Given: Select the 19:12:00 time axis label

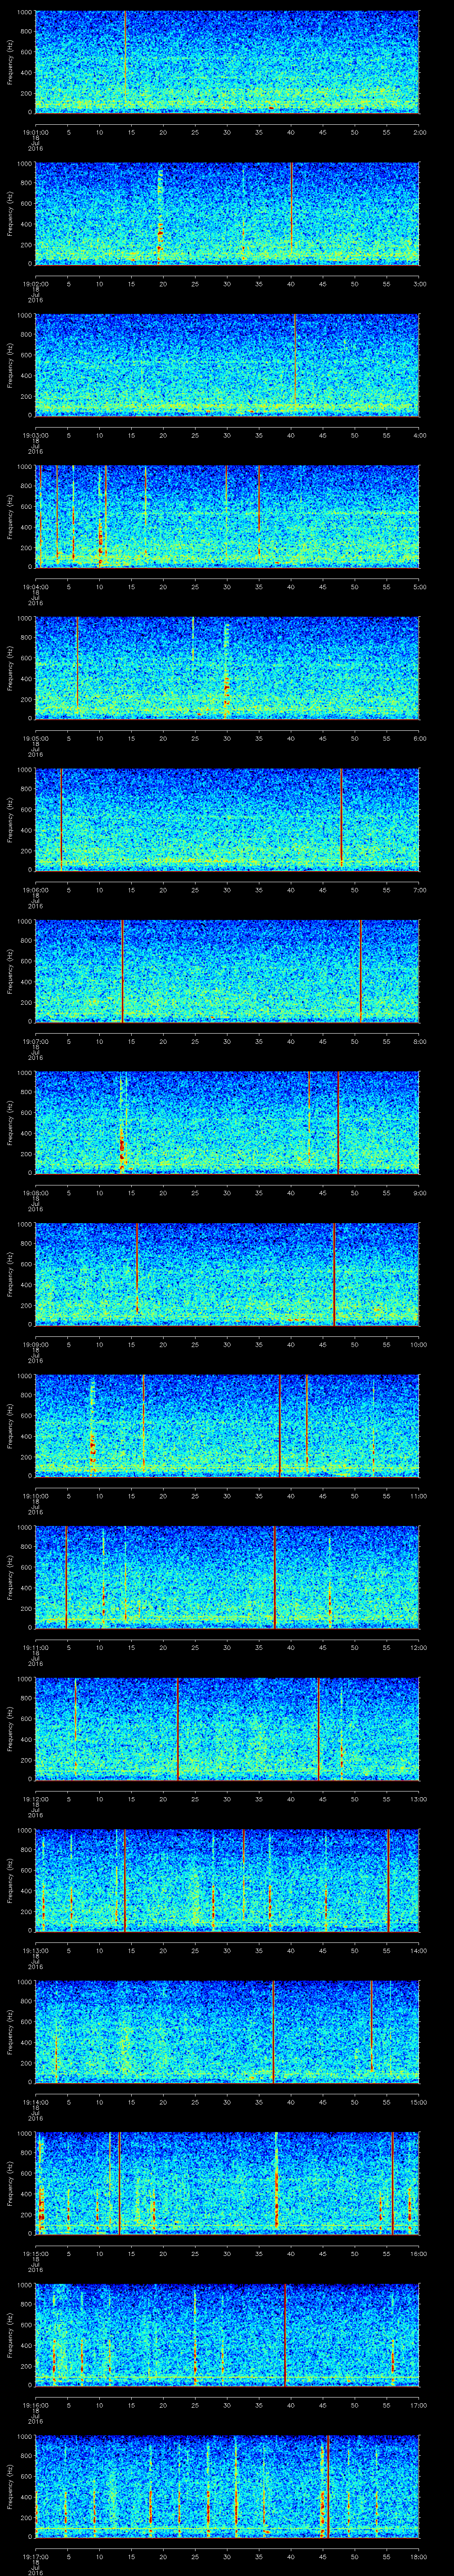Looking at the screenshot, I should click(35, 1798).
